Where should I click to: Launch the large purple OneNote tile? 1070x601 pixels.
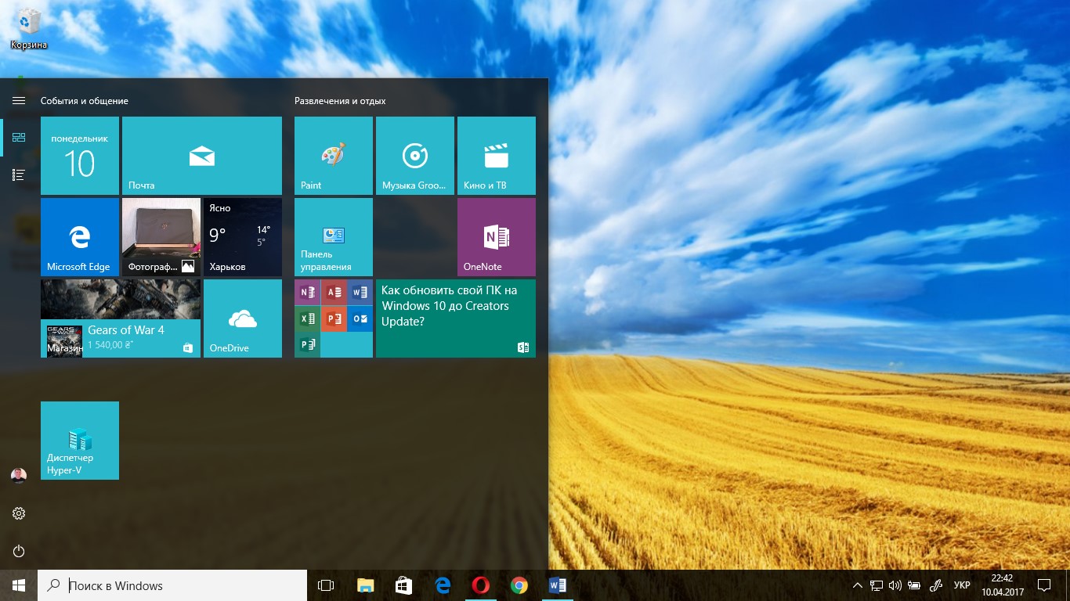coord(497,237)
